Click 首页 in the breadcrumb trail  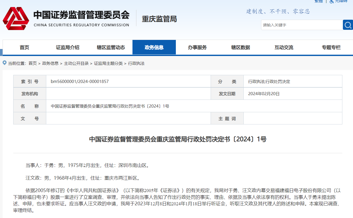tap(33, 63)
